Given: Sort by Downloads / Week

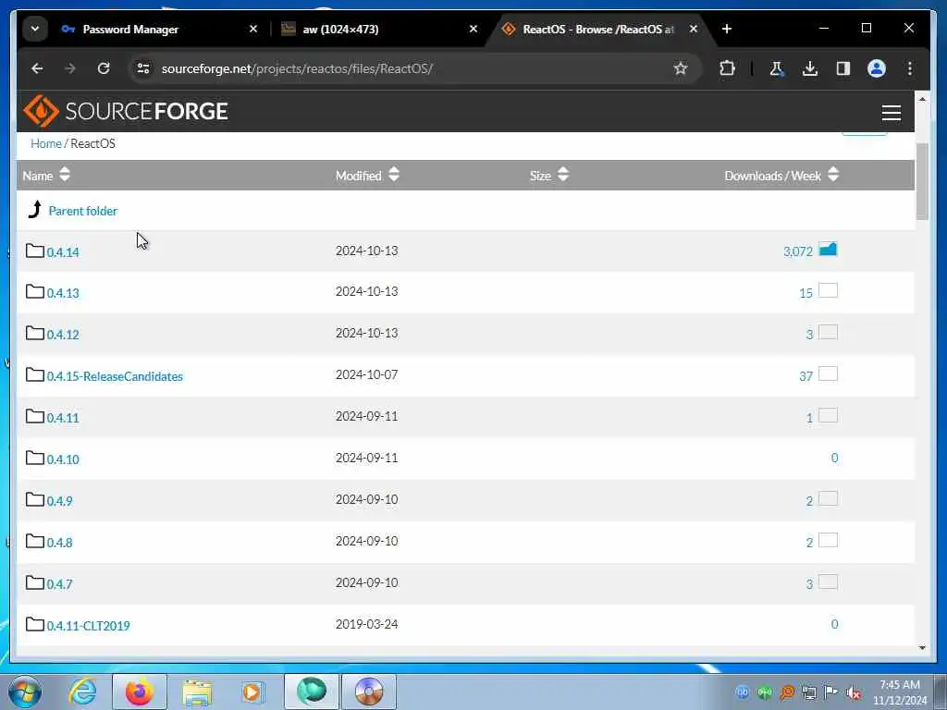Looking at the screenshot, I should [x=781, y=176].
